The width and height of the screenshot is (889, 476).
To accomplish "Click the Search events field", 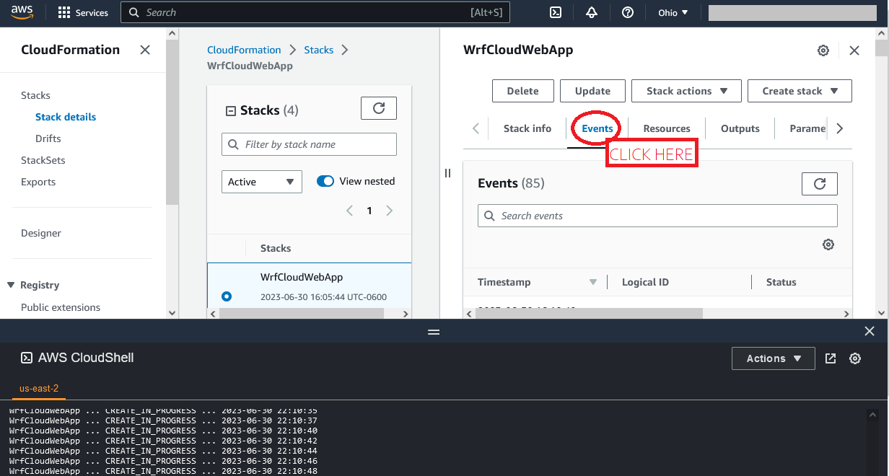I will tap(657, 216).
